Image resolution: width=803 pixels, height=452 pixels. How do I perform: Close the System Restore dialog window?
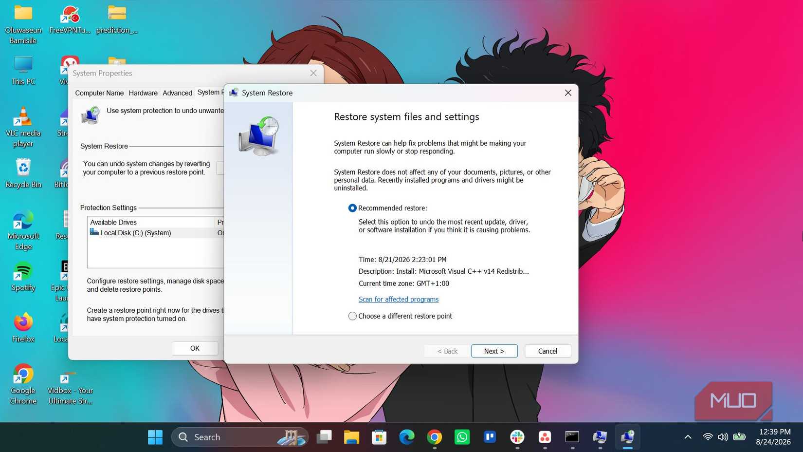point(567,93)
